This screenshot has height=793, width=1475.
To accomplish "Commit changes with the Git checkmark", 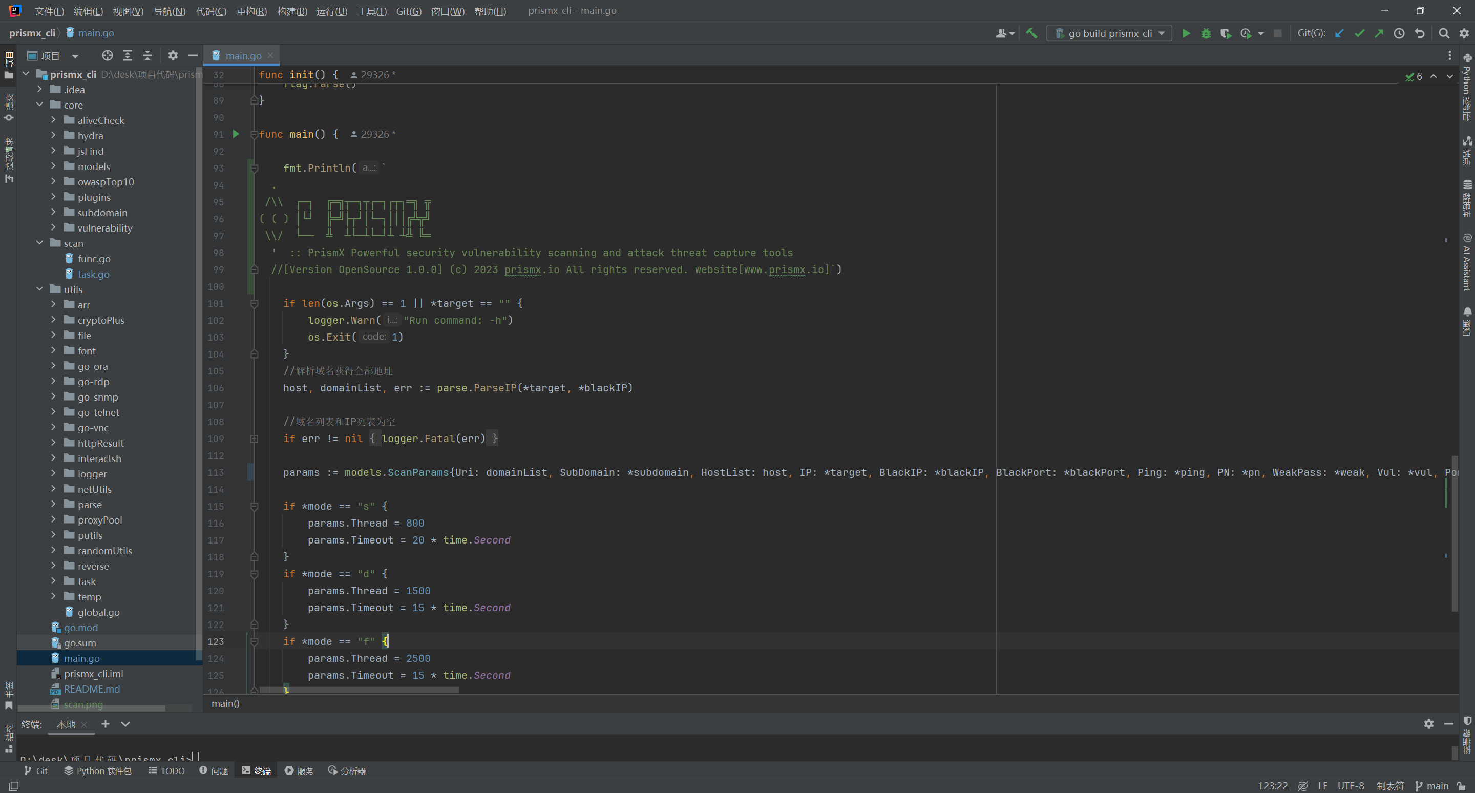I will pyautogui.click(x=1359, y=33).
